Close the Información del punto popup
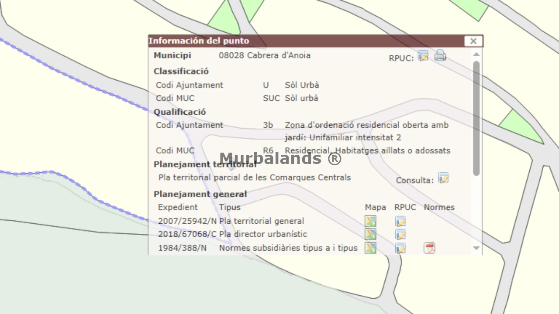 click(x=473, y=41)
